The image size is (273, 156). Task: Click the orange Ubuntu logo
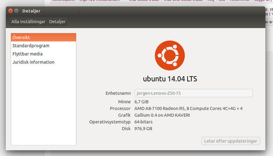170,55
